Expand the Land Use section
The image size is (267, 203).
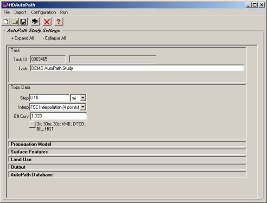coord(127,159)
